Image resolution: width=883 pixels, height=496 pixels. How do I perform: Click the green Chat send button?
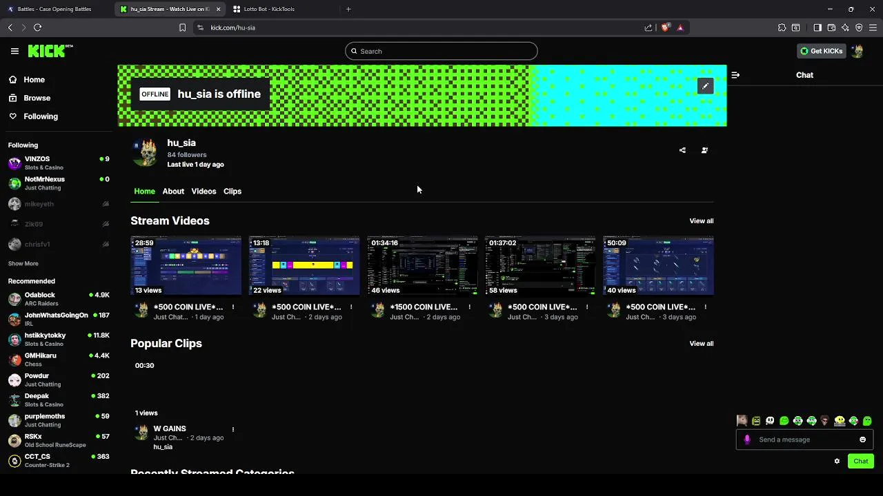click(861, 462)
